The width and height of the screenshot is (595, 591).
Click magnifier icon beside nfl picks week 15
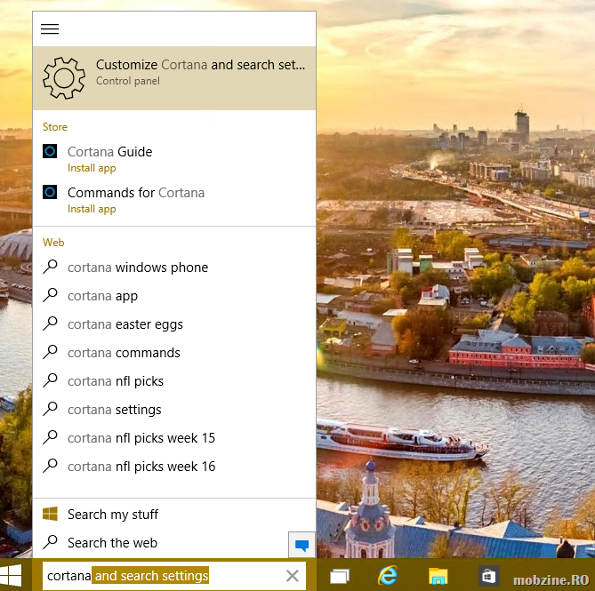[50, 437]
